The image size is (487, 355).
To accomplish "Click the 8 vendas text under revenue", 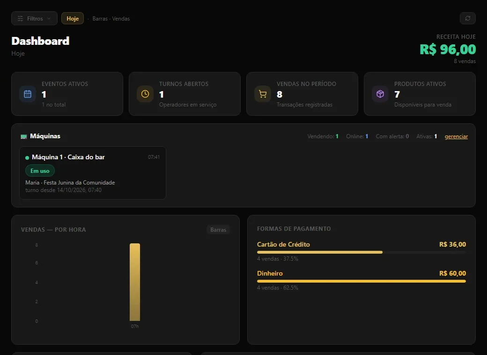I will click(x=465, y=61).
